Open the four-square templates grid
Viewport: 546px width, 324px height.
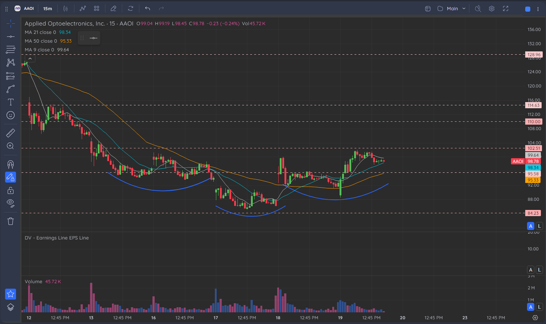click(96, 9)
